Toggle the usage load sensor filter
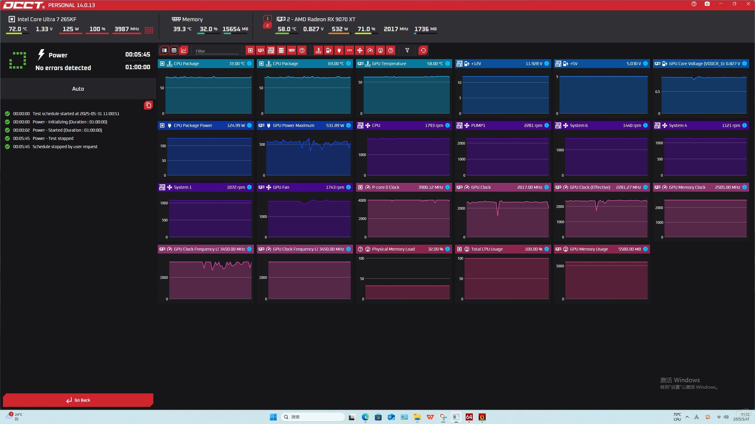 coord(380,50)
